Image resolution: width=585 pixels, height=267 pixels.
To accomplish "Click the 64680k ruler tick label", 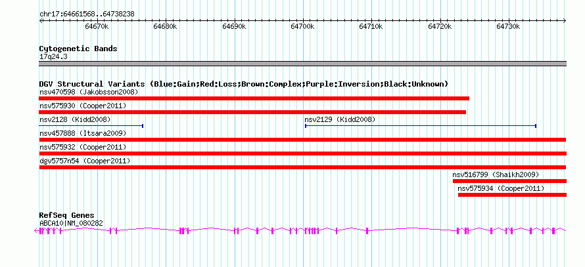I will pyautogui.click(x=166, y=26).
